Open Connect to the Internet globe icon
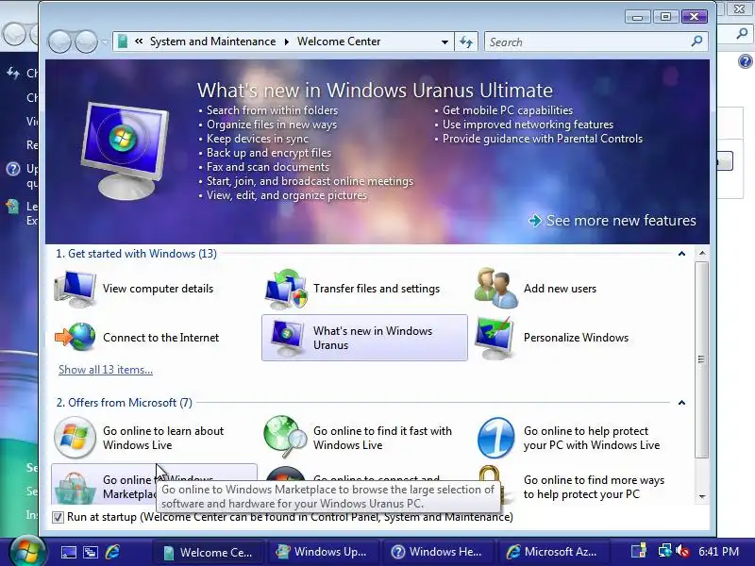The image size is (755, 566). pyautogui.click(x=75, y=337)
